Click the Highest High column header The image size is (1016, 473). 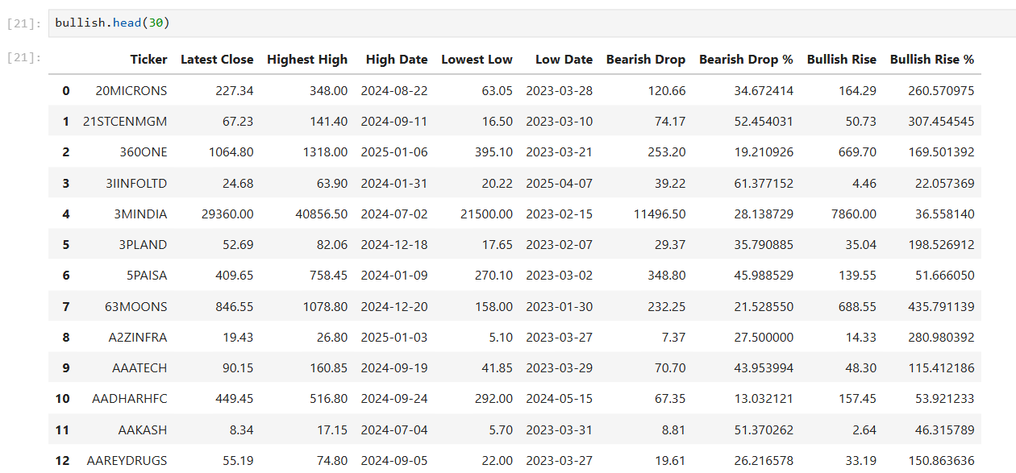click(307, 60)
